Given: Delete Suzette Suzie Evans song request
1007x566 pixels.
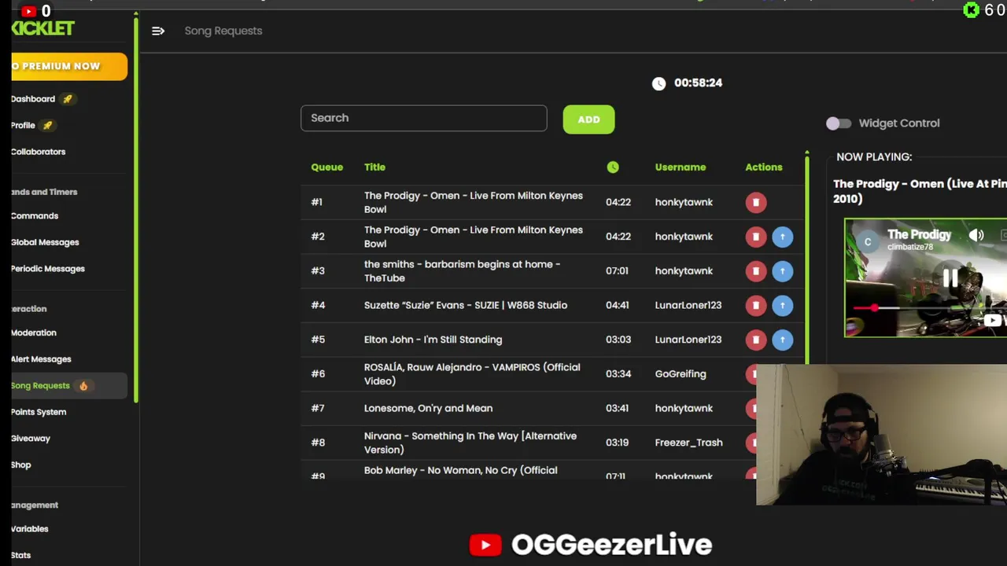Looking at the screenshot, I should coord(755,305).
